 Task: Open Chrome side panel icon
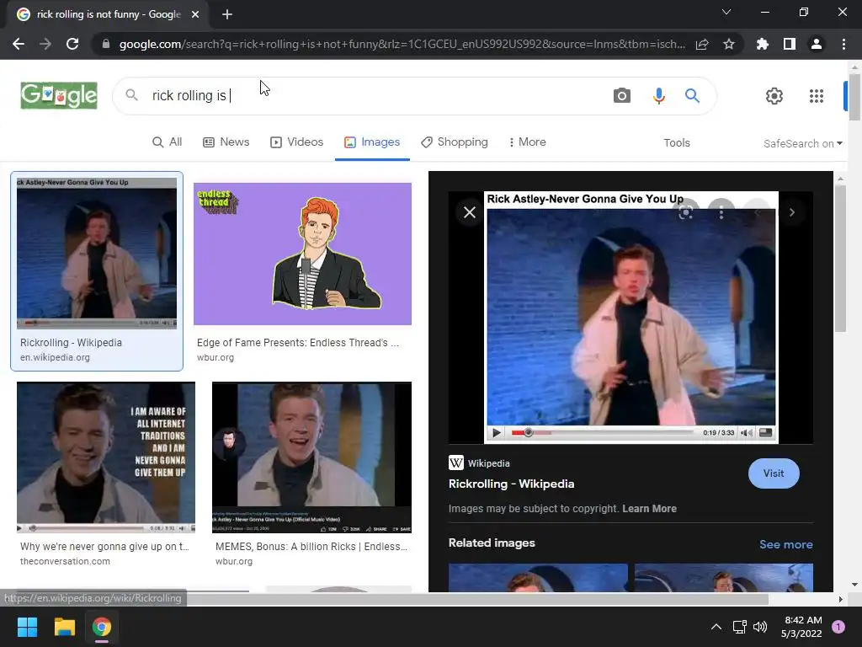click(790, 44)
